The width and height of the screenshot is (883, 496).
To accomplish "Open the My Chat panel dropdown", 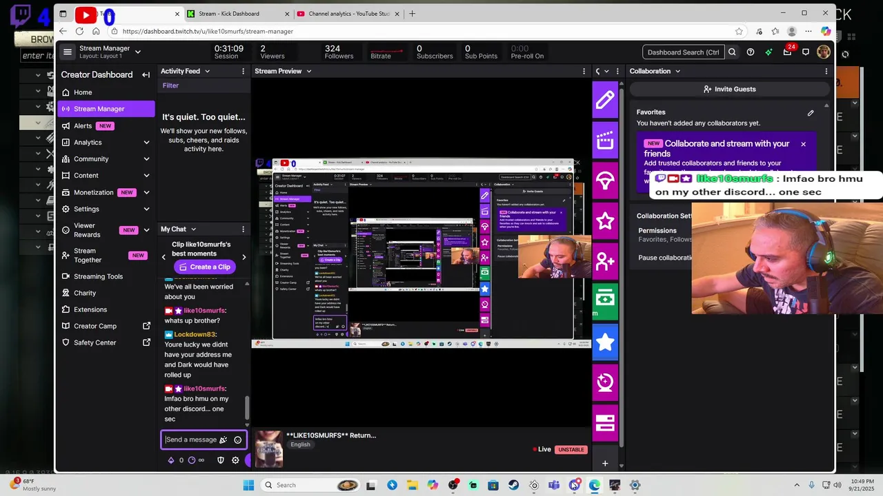I will pos(193,229).
